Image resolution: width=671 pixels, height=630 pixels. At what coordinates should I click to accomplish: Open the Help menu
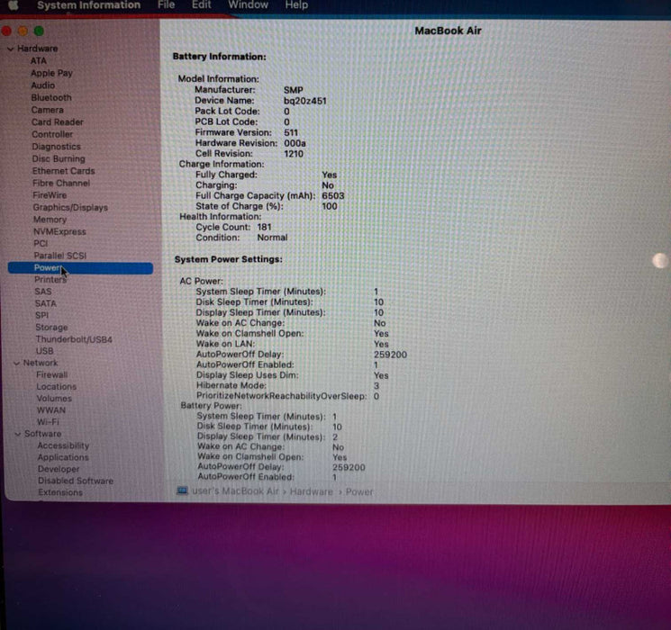point(296,4)
